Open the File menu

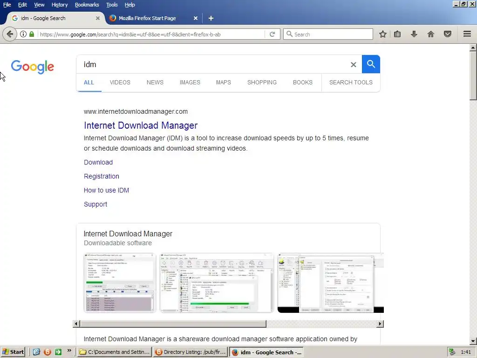click(7, 5)
